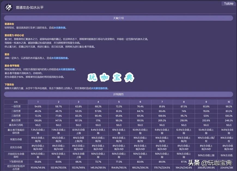Collapse the 详细属性 section header
This screenshot has height=171, width=237.
[x=118, y=94]
